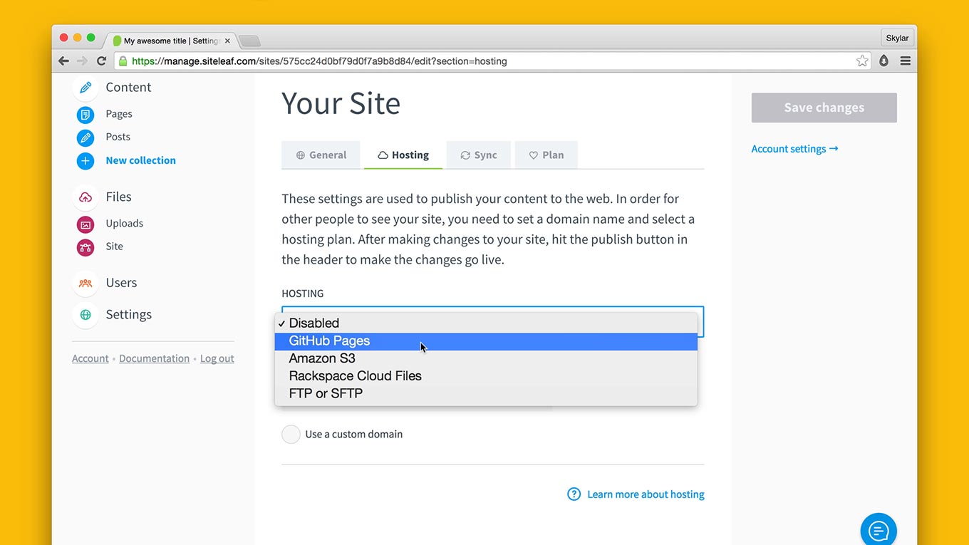Click the Site tree icon in sidebar

tap(85, 248)
